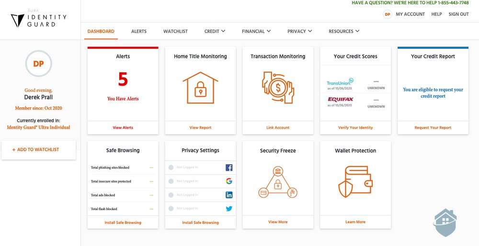479x246 pixels.
Task: Click the Google icon in Privacy Settings
Action: pyautogui.click(x=229, y=181)
